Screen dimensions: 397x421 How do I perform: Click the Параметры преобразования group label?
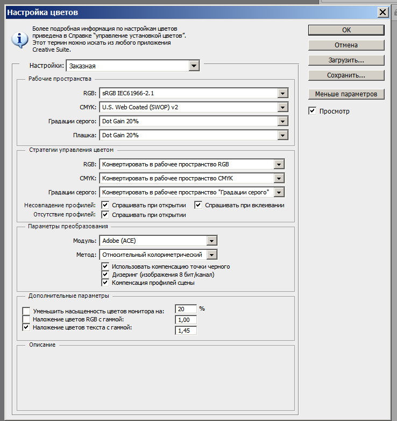pyautogui.click(x=68, y=226)
